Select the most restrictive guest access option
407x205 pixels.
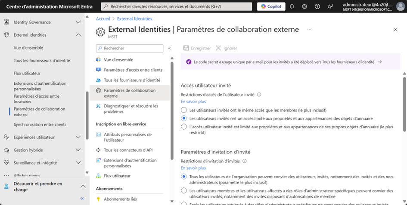pos(184,127)
